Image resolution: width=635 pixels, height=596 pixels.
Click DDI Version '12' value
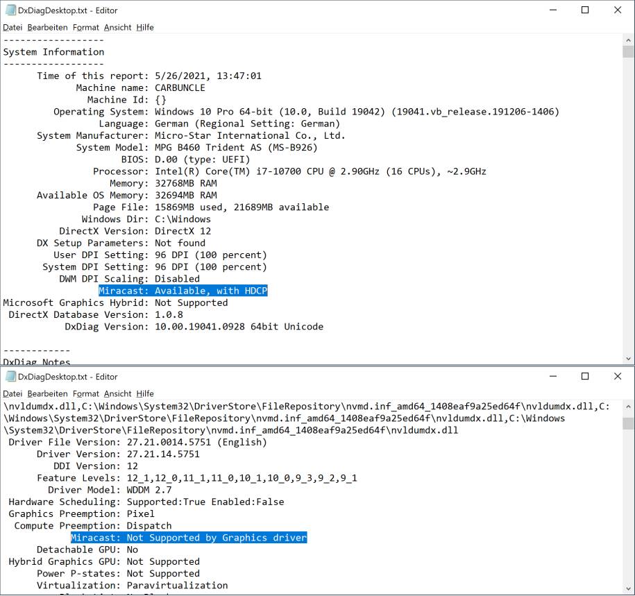click(x=133, y=466)
